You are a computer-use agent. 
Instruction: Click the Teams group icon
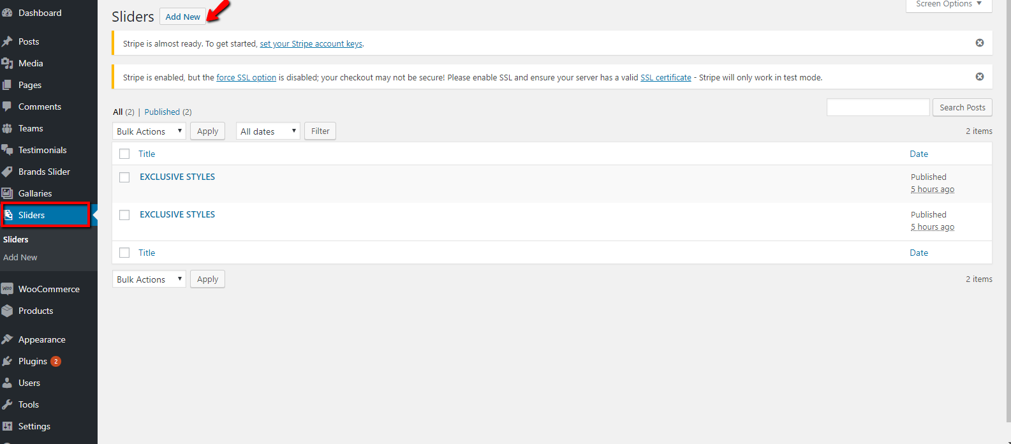(x=7, y=128)
